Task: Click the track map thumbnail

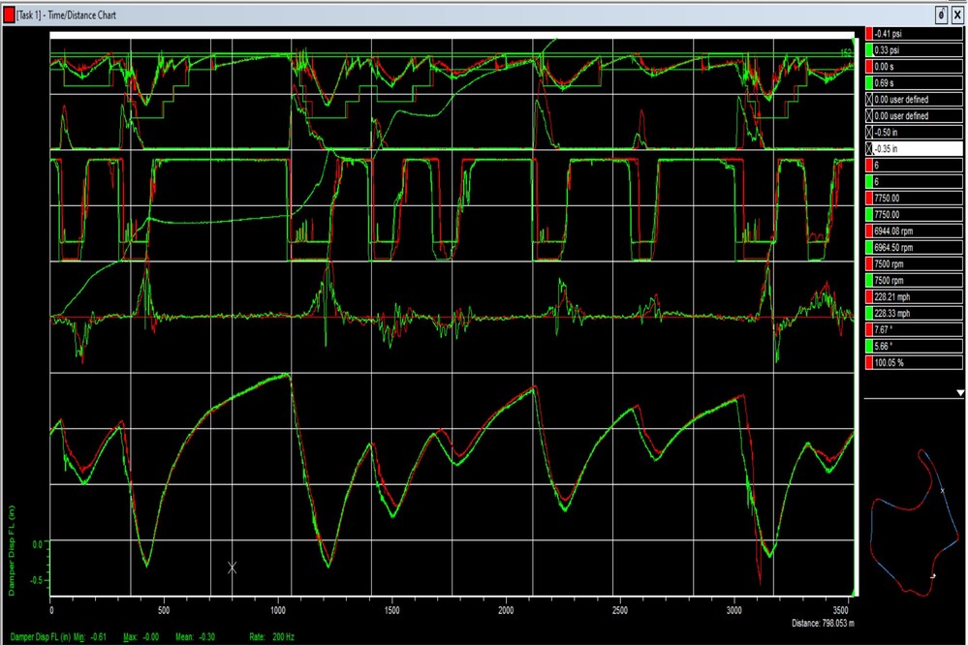Action: pos(914,523)
